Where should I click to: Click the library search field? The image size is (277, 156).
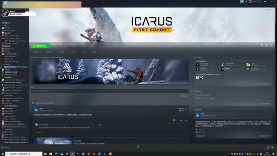coord(13,19)
